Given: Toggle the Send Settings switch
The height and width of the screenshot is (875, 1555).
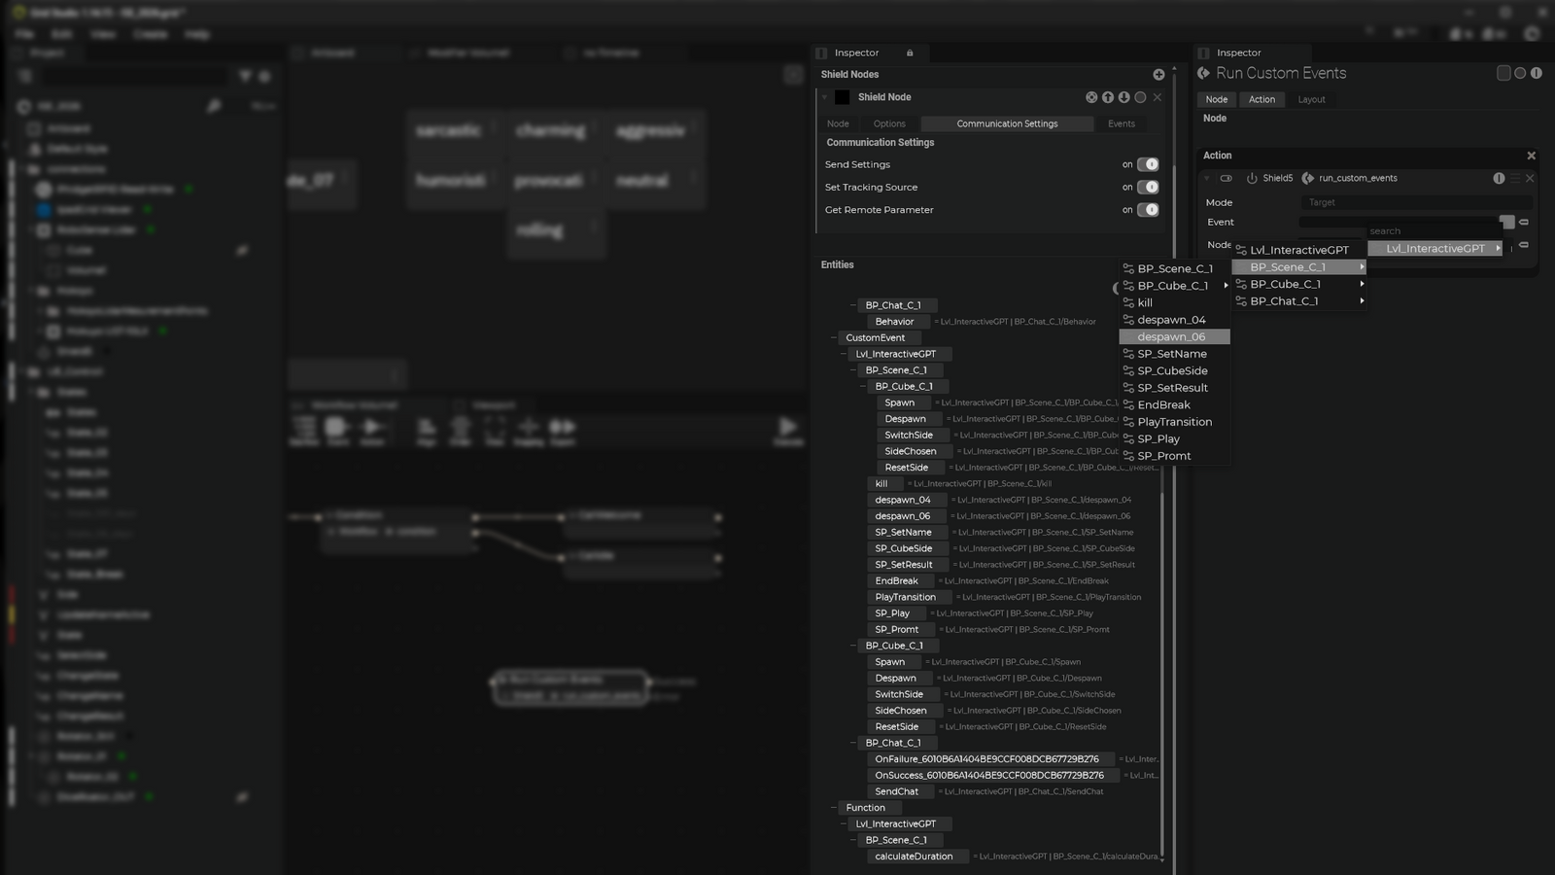Looking at the screenshot, I should click(1148, 165).
